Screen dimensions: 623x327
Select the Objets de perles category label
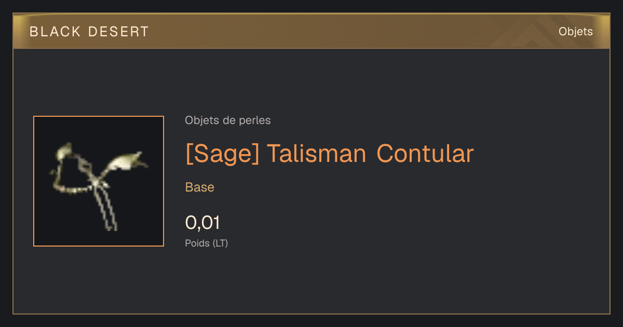click(x=228, y=120)
